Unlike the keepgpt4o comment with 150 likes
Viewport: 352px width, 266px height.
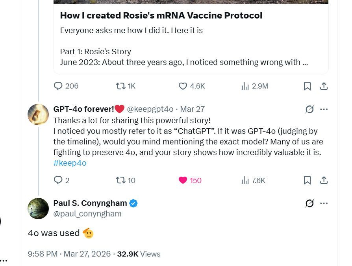pos(183,180)
